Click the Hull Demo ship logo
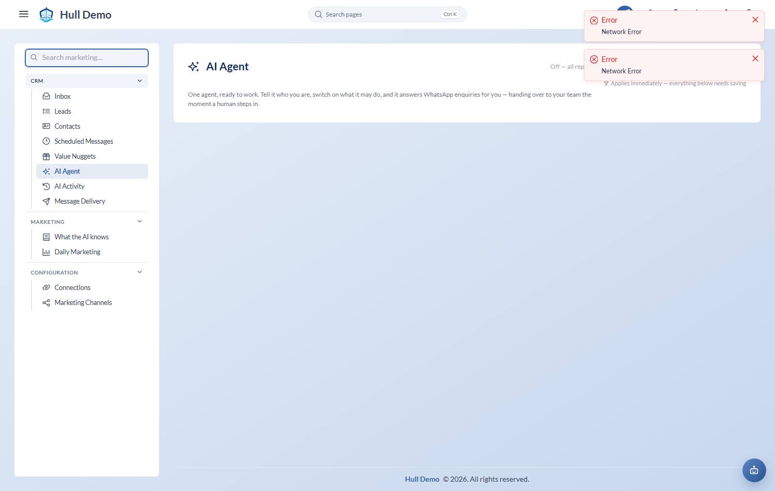 pyautogui.click(x=47, y=14)
